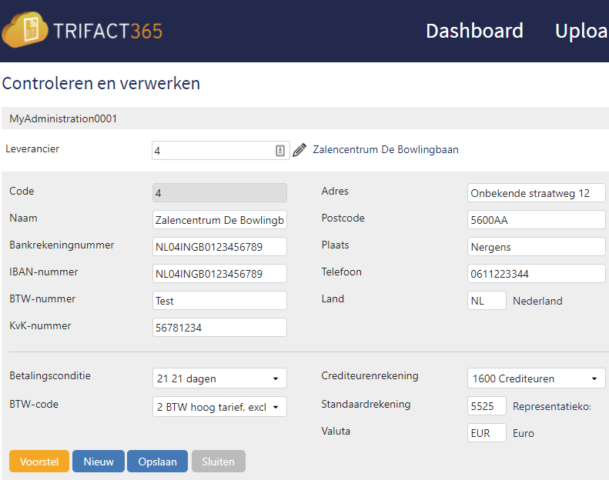Open the Dashboard menu item

tap(474, 31)
